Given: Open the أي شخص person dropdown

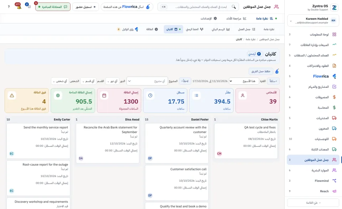Looking at the screenshot, I should 60,81.
